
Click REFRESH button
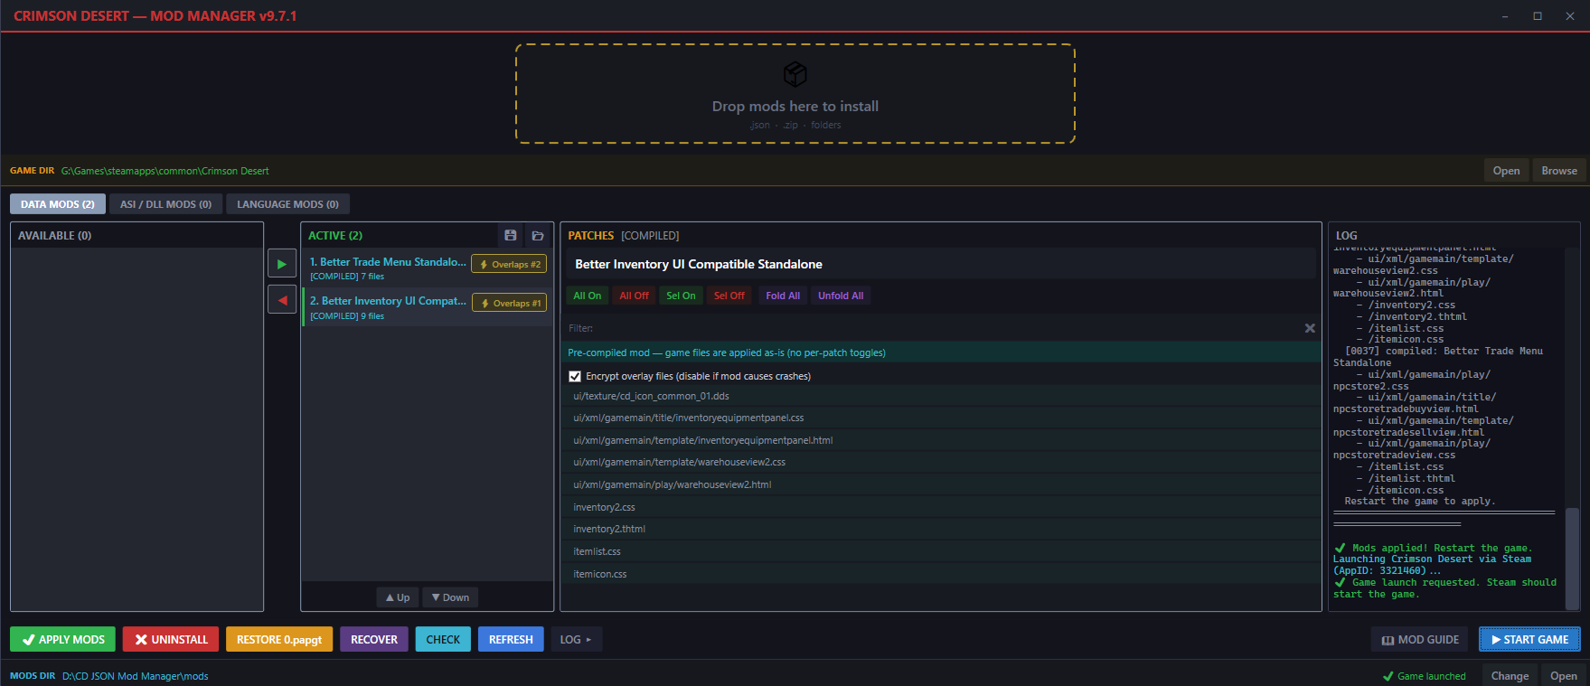[511, 639]
